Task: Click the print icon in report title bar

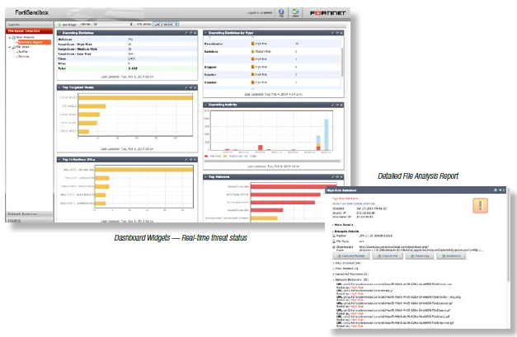Action: click(x=495, y=190)
